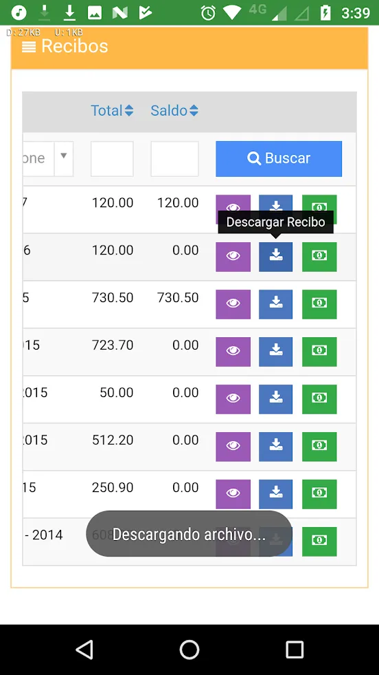
Task: Download receipt for the 730.50 row
Action: (275, 304)
